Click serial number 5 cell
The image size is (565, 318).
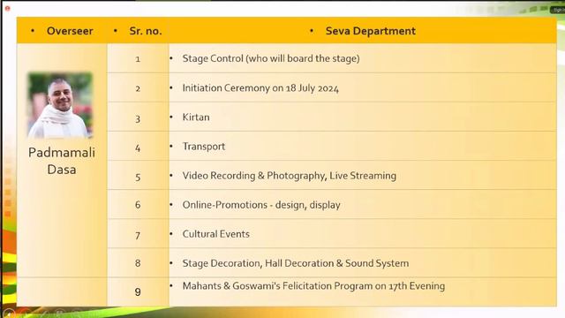pyautogui.click(x=138, y=176)
